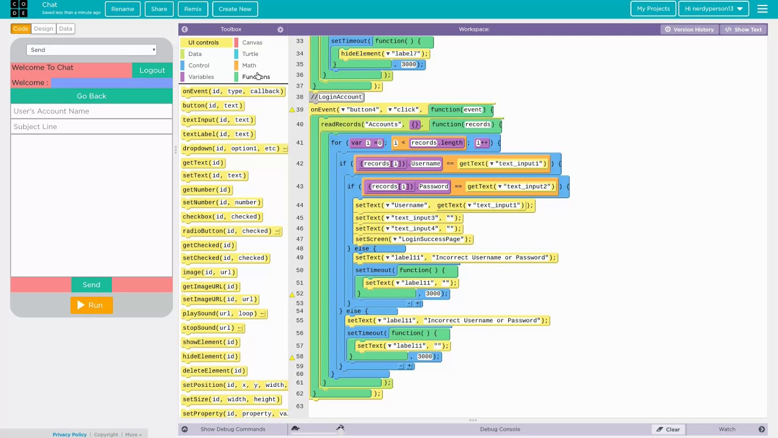
Task: Open the text_input2 dropdown on line 43
Action: [499, 187]
